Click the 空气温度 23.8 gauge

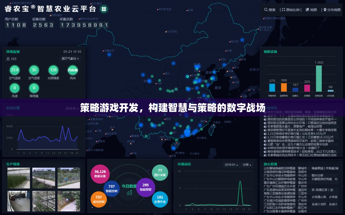[14, 70]
